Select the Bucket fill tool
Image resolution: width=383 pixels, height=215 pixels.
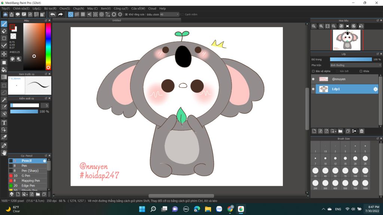pyautogui.click(x=4, y=70)
